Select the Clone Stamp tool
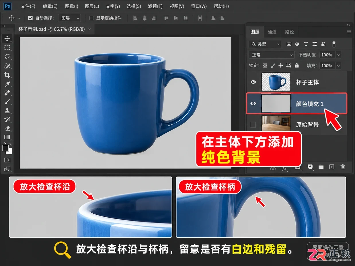This screenshot has height=266, width=355. click(7, 111)
